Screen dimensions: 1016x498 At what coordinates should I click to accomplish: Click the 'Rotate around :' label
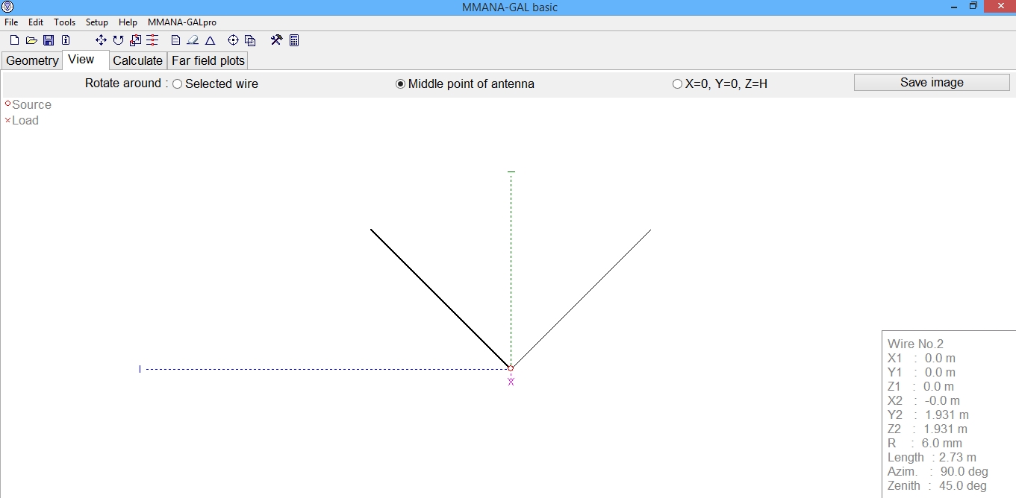click(126, 83)
